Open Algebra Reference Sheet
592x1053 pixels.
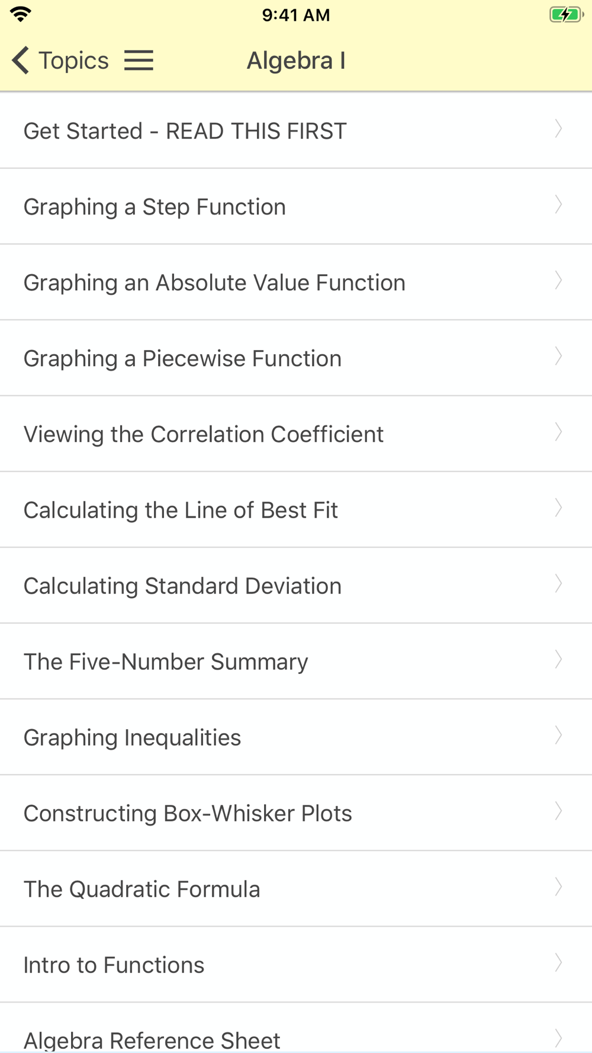point(296,1028)
